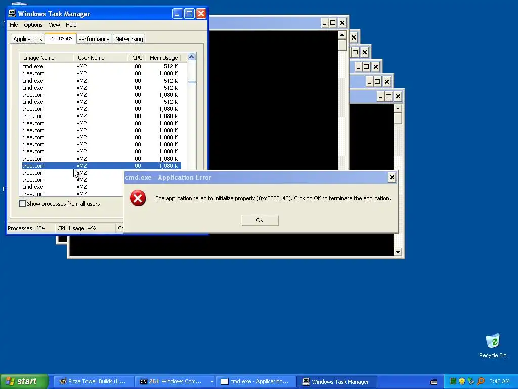Click the on-screen keyboard taskbar icon
This screenshot has width=518, height=389.
pos(434,382)
